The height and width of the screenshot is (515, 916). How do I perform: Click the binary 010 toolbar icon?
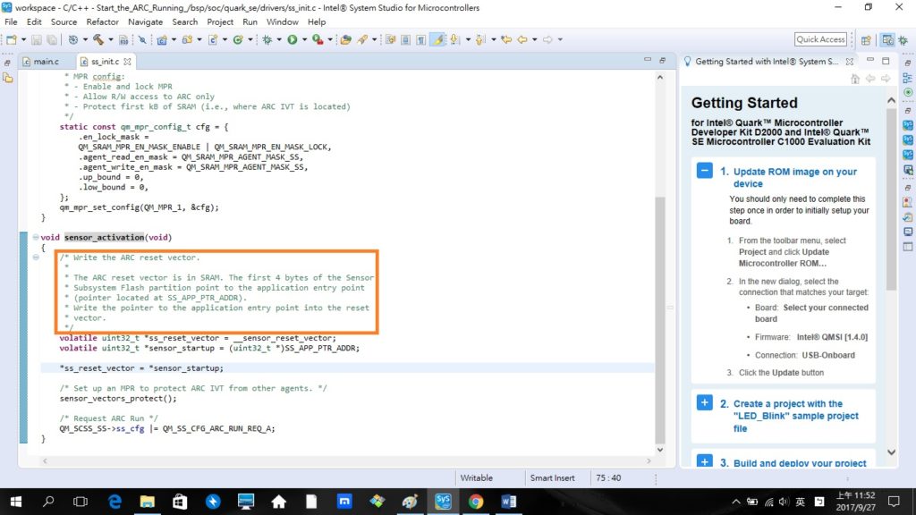coord(123,39)
